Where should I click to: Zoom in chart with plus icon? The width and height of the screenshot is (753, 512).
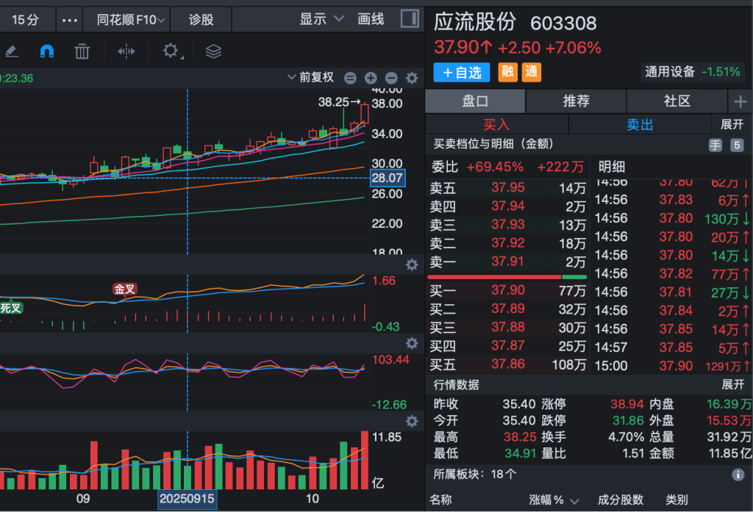(371, 78)
